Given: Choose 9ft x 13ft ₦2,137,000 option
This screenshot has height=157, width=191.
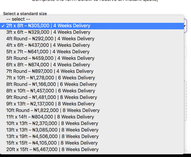Looking at the screenshot, I should (x=51, y=104).
